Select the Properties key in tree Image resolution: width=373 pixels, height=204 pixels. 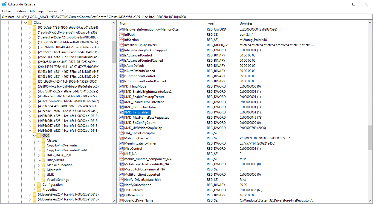[50, 190]
